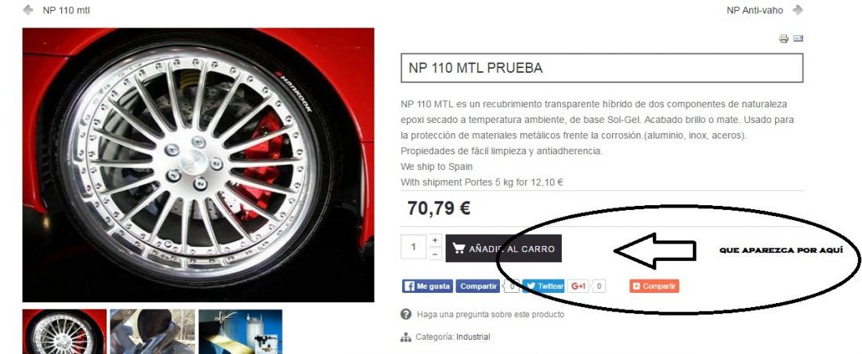Click the email to a friend icon
The height and width of the screenshot is (354, 862).
pos(799,38)
